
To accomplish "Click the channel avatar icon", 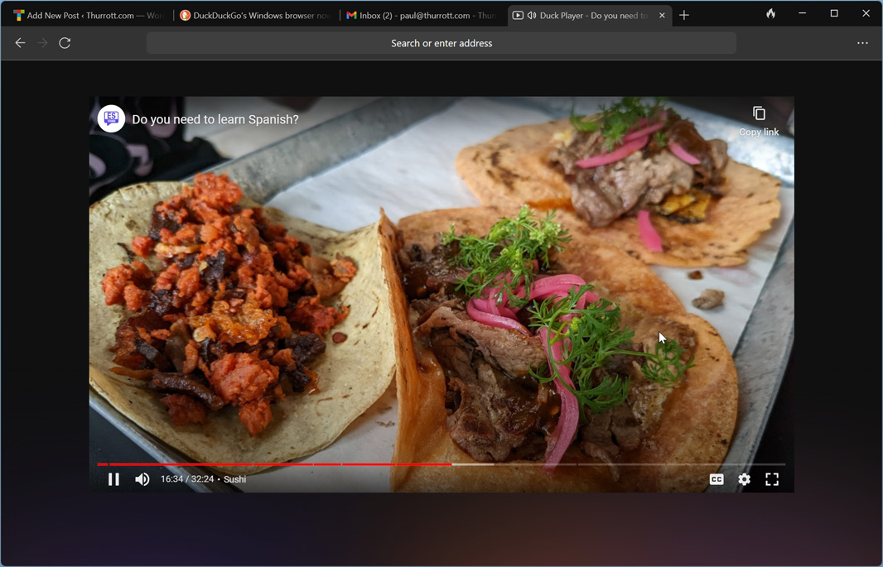I will click(x=111, y=119).
